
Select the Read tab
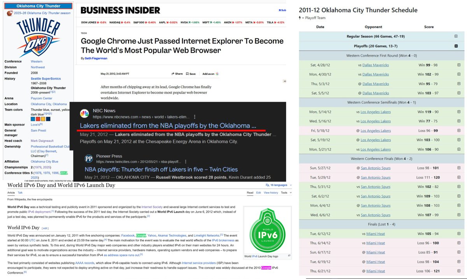(x=250, y=192)
